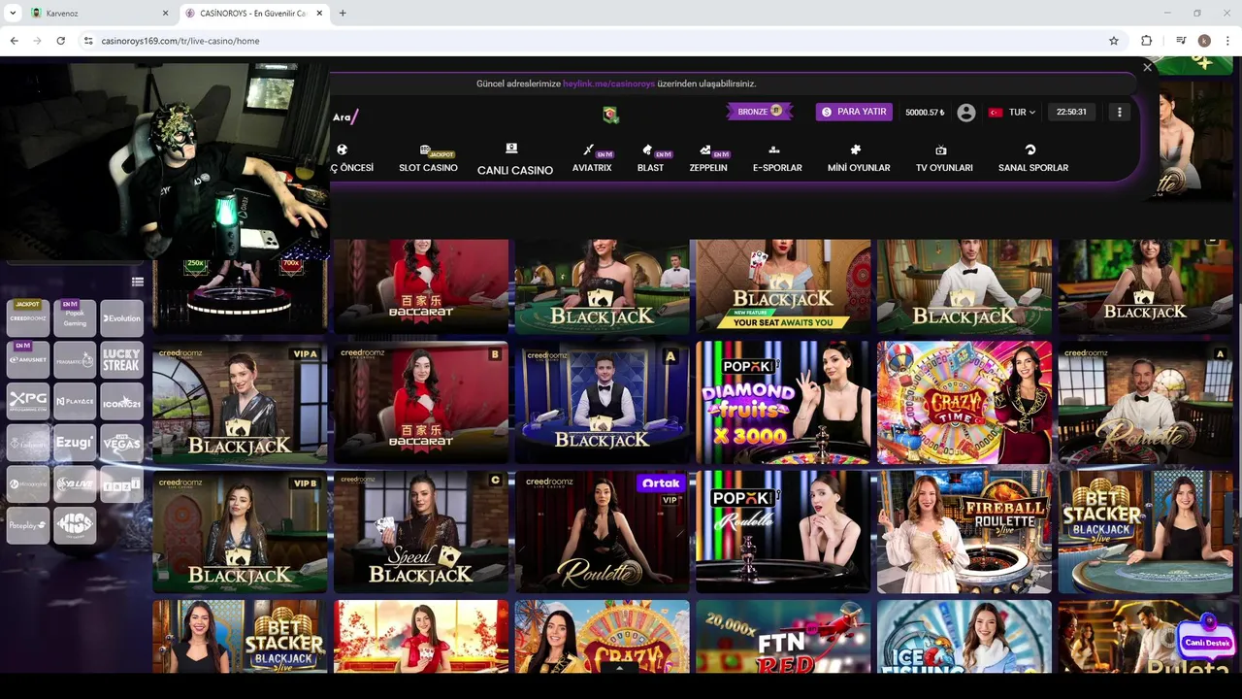The image size is (1242, 699).
Task: Select the KISS live gaming provider
Action: point(75,525)
